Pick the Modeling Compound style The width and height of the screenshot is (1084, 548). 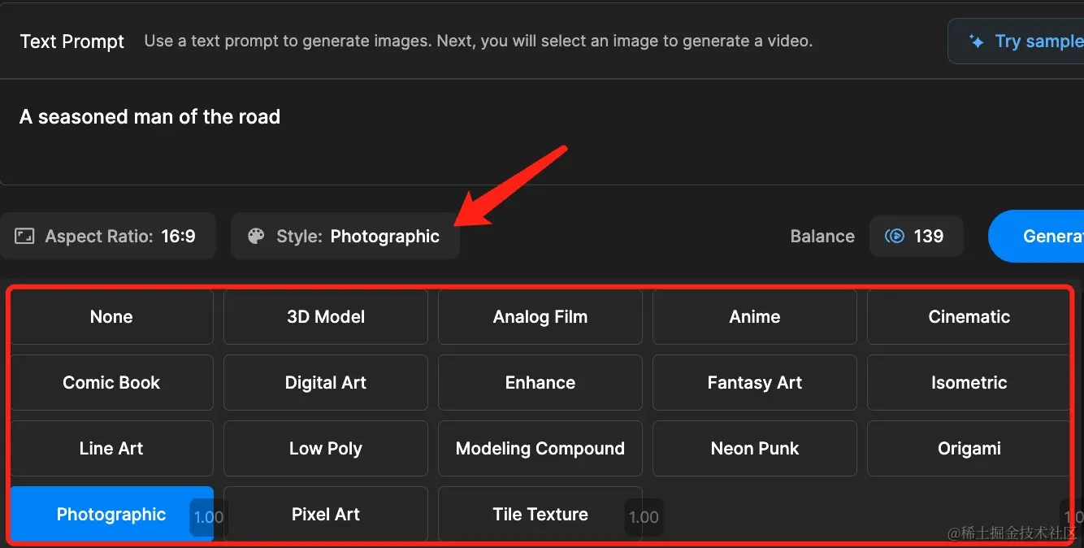(540, 449)
